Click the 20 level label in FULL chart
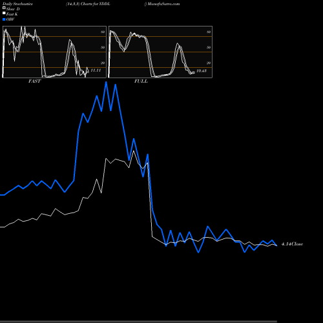This screenshot has height=323, width=323. click(209, 63)
